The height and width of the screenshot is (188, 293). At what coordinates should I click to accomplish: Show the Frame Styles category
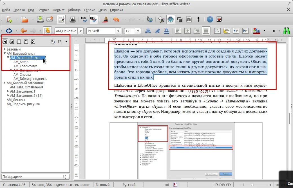19,42
